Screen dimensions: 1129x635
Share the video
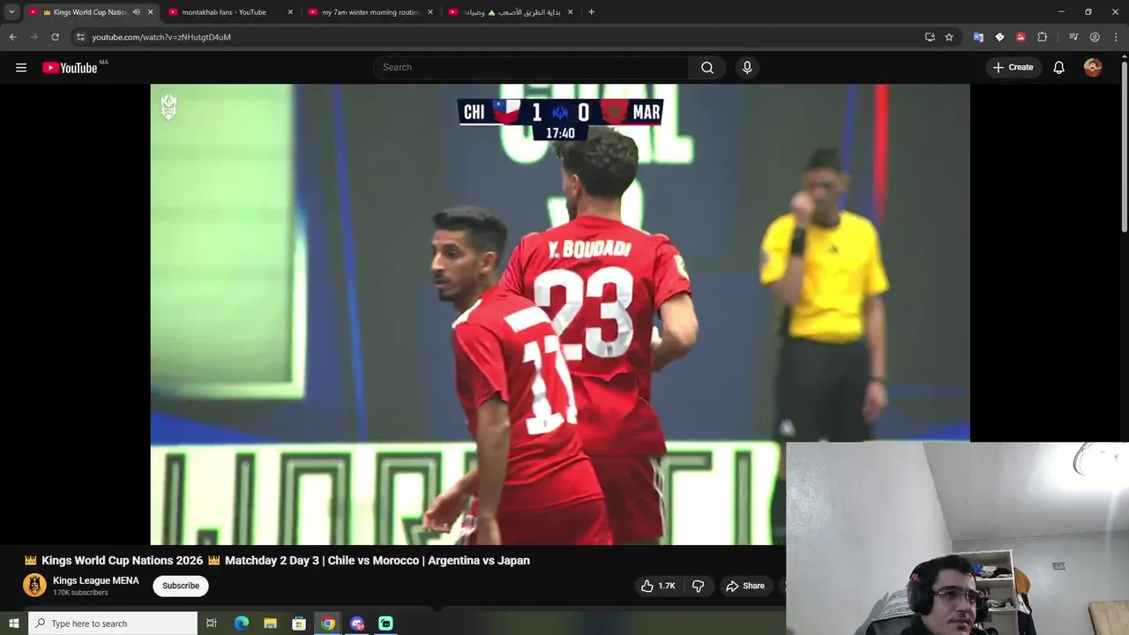745,586
